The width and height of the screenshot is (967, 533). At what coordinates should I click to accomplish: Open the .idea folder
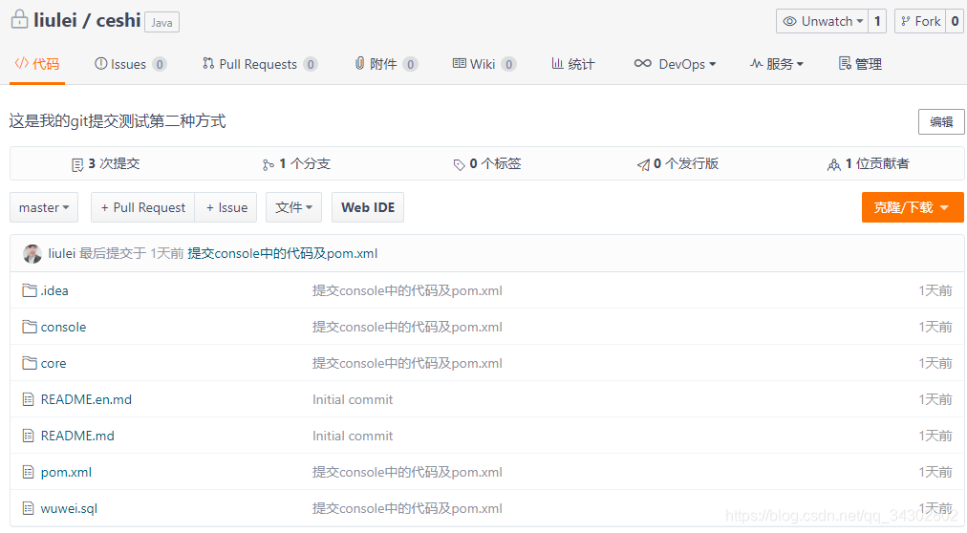[x=54, y=290]
